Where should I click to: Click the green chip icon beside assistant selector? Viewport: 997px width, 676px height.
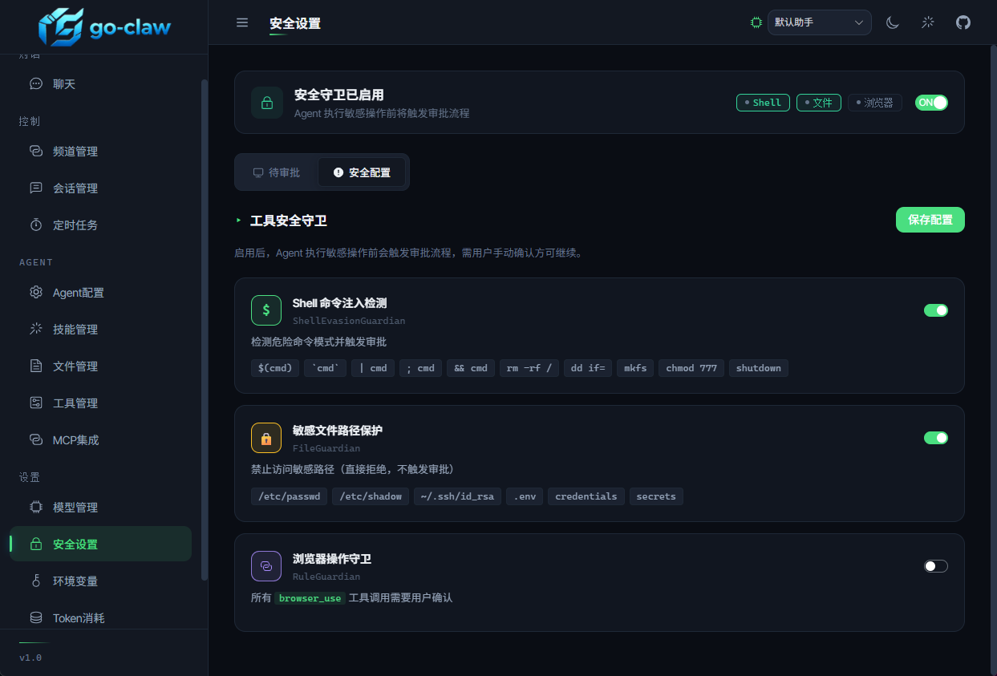click(x=756, y=22)
